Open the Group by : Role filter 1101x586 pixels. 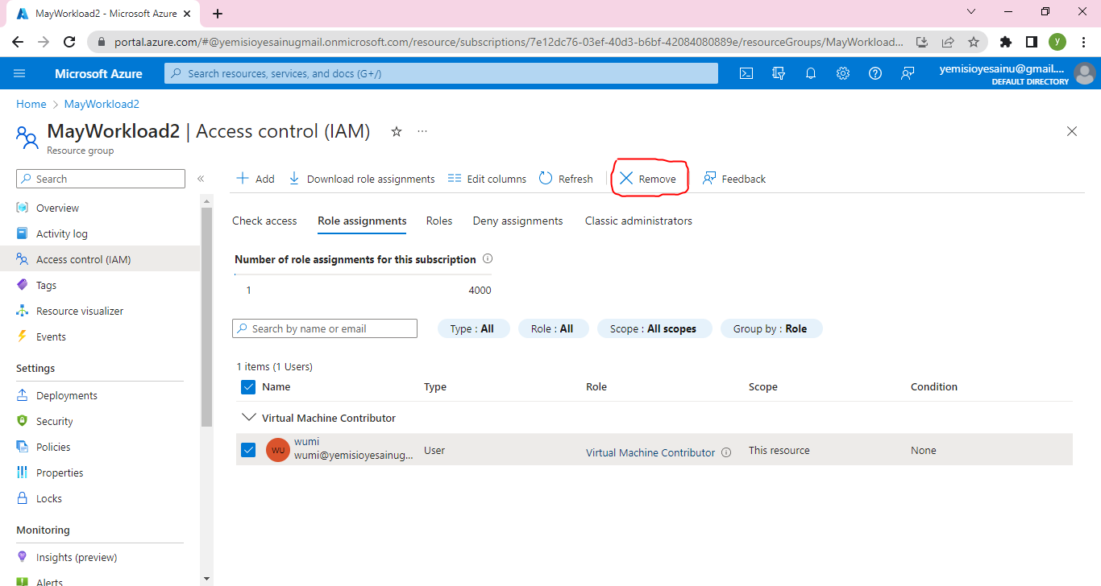(771, 328)
